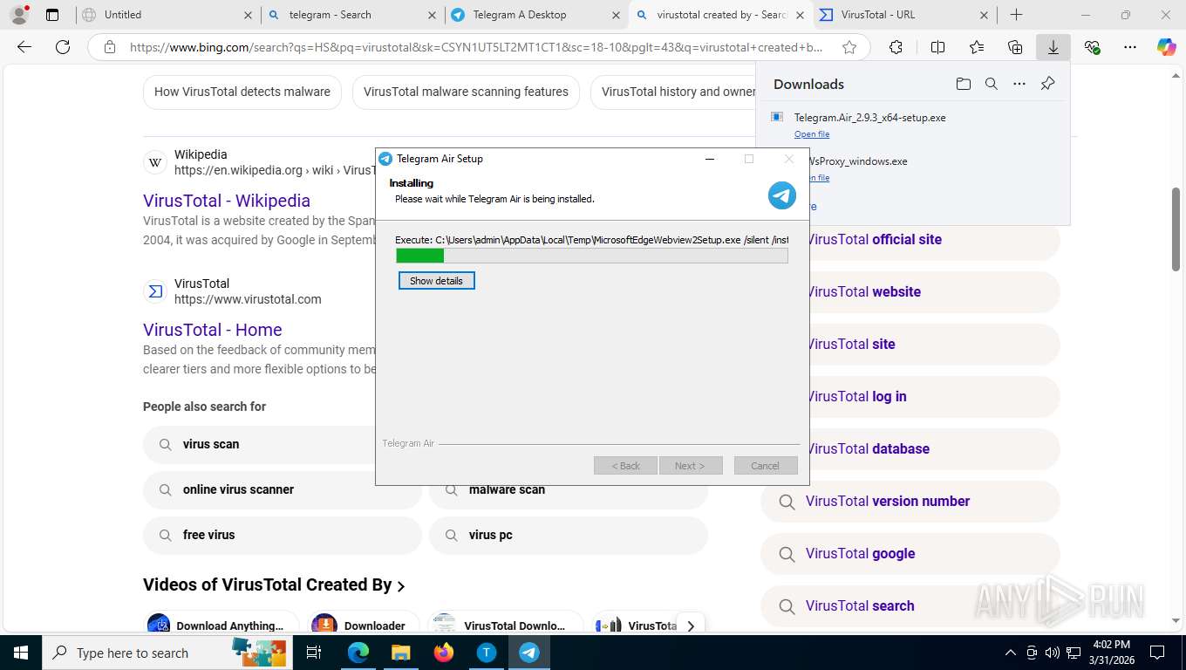Open a new browser tab

click(1016, 15)
